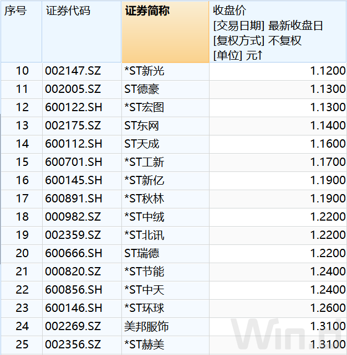Select row number 10
The height and width of the screenshot is (355, 347).
[21, 71]
